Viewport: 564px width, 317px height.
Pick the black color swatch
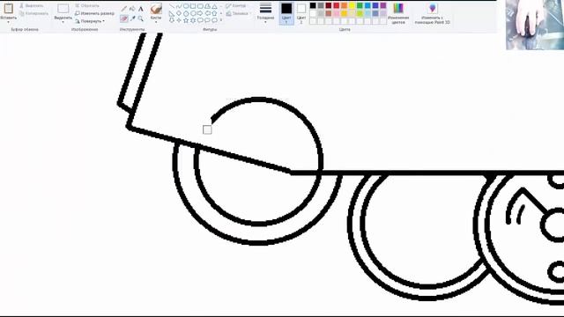pos(313,5)
